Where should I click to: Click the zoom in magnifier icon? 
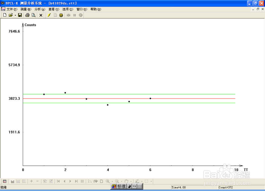(108, 181)
